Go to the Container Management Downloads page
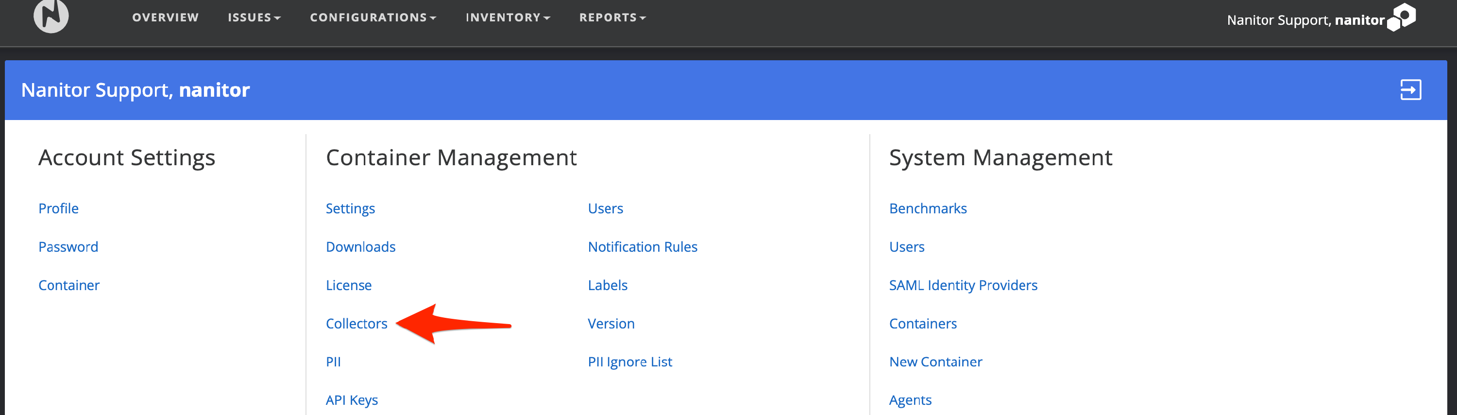Viewport: 1457px width, 415px height. click(360, 247)
